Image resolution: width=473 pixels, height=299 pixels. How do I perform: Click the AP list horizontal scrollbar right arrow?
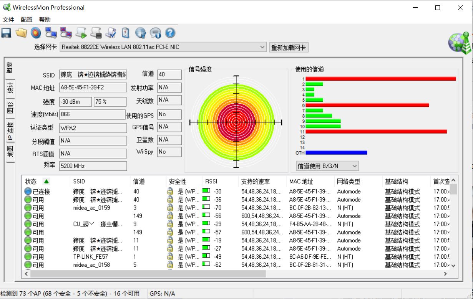pyautogui.click(x=446, y=274)
